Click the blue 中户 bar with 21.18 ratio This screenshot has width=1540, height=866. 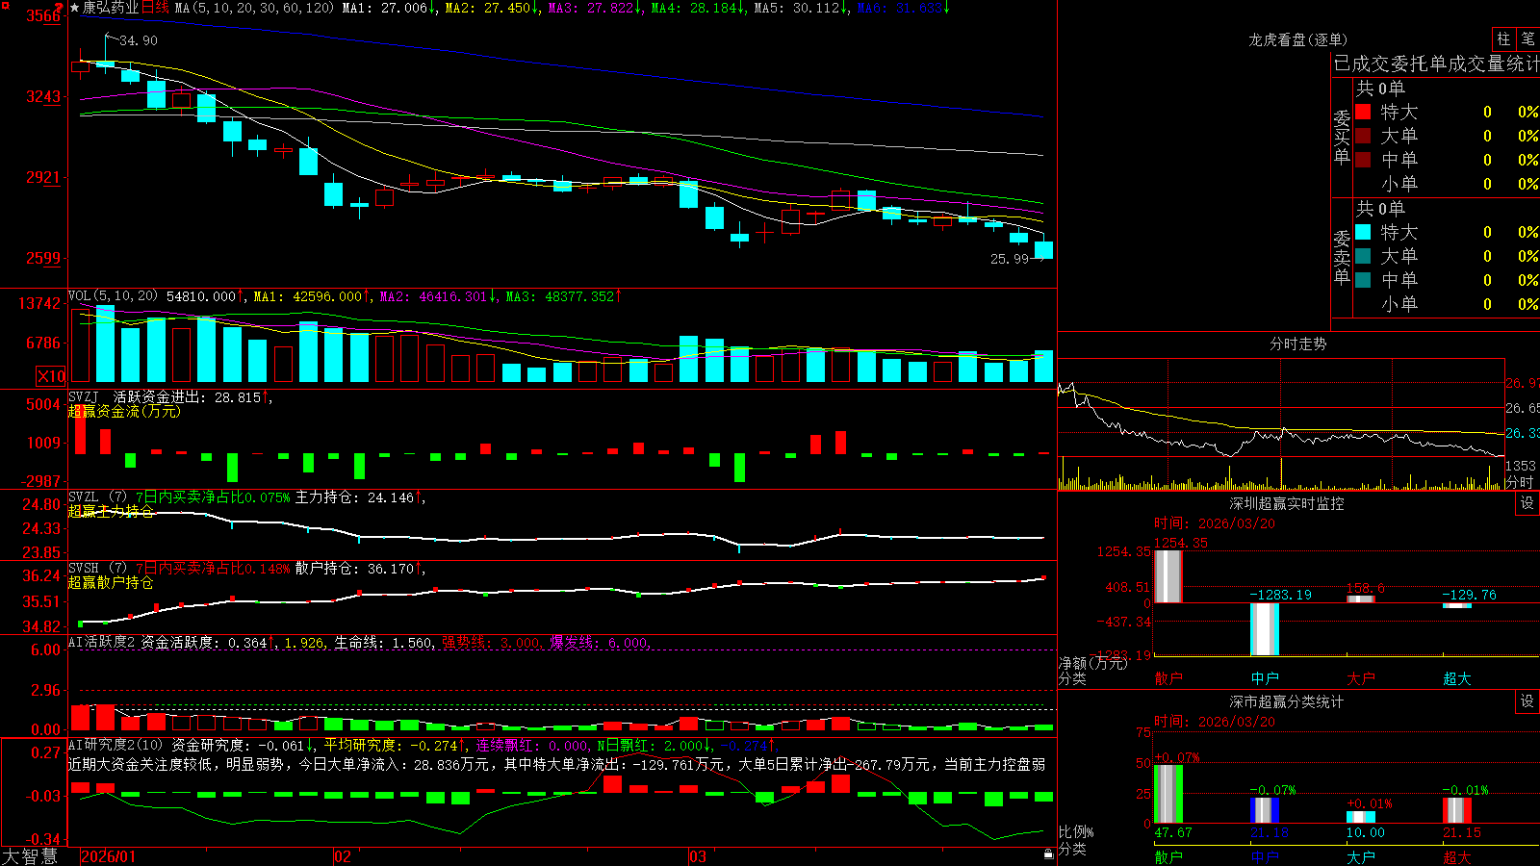click(1264, 810)
